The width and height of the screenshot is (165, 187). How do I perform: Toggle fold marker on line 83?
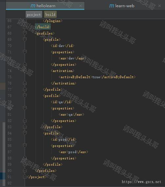pyautogui.click(x=25, y=127)
